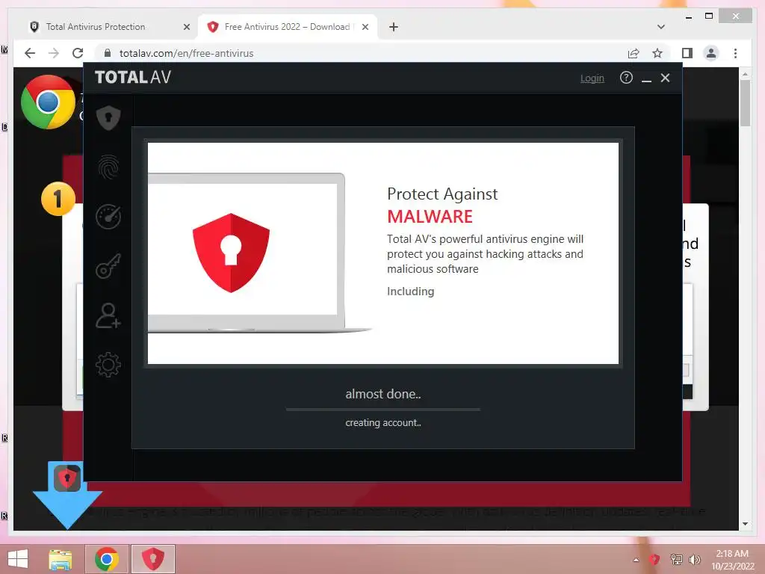Expand the Chrome tab search chevron

tap(660, 27)
